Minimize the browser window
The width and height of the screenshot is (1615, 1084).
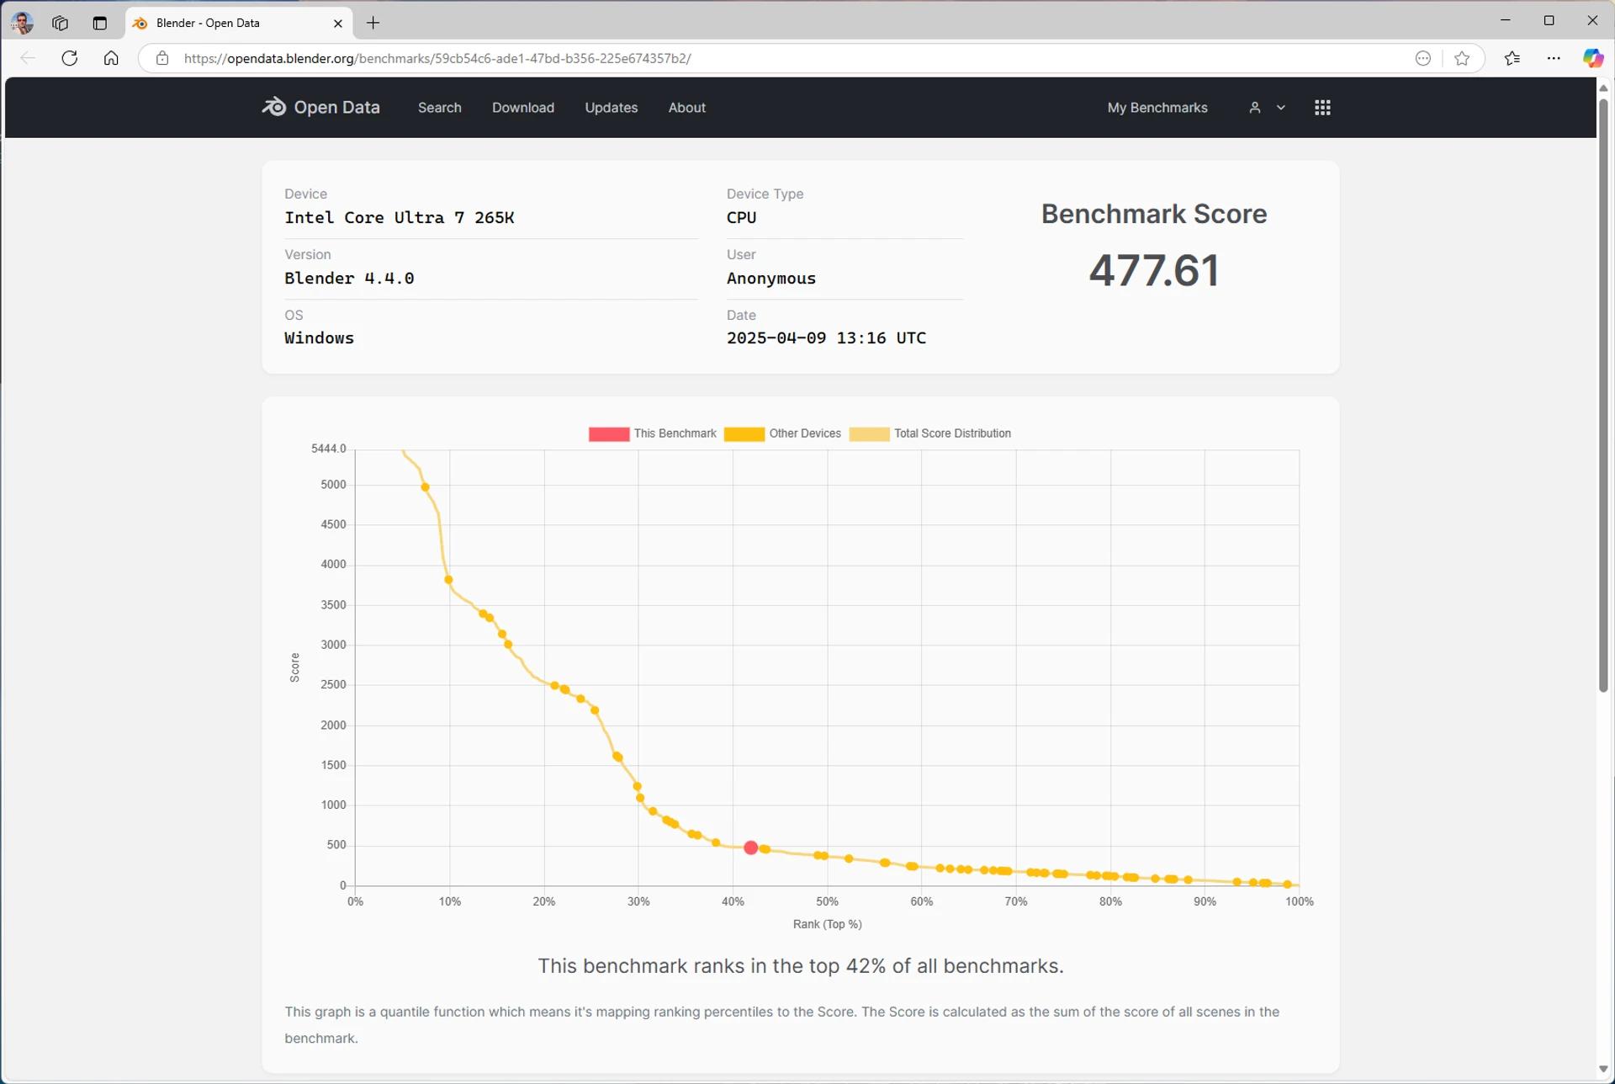1506,20
